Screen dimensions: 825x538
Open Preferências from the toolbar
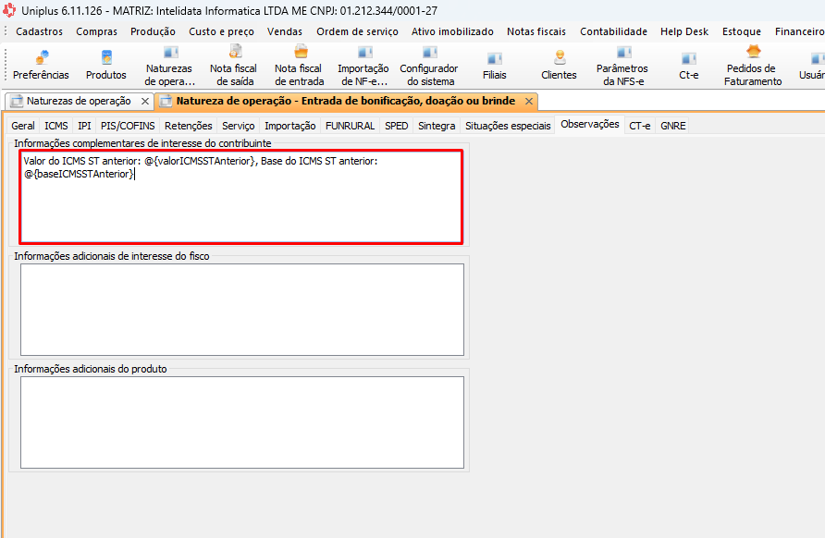(41, 66)
